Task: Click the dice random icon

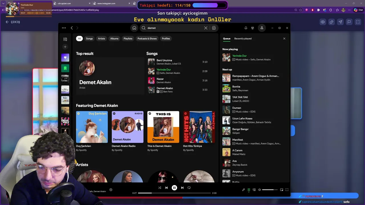Action: coord(332,22)
